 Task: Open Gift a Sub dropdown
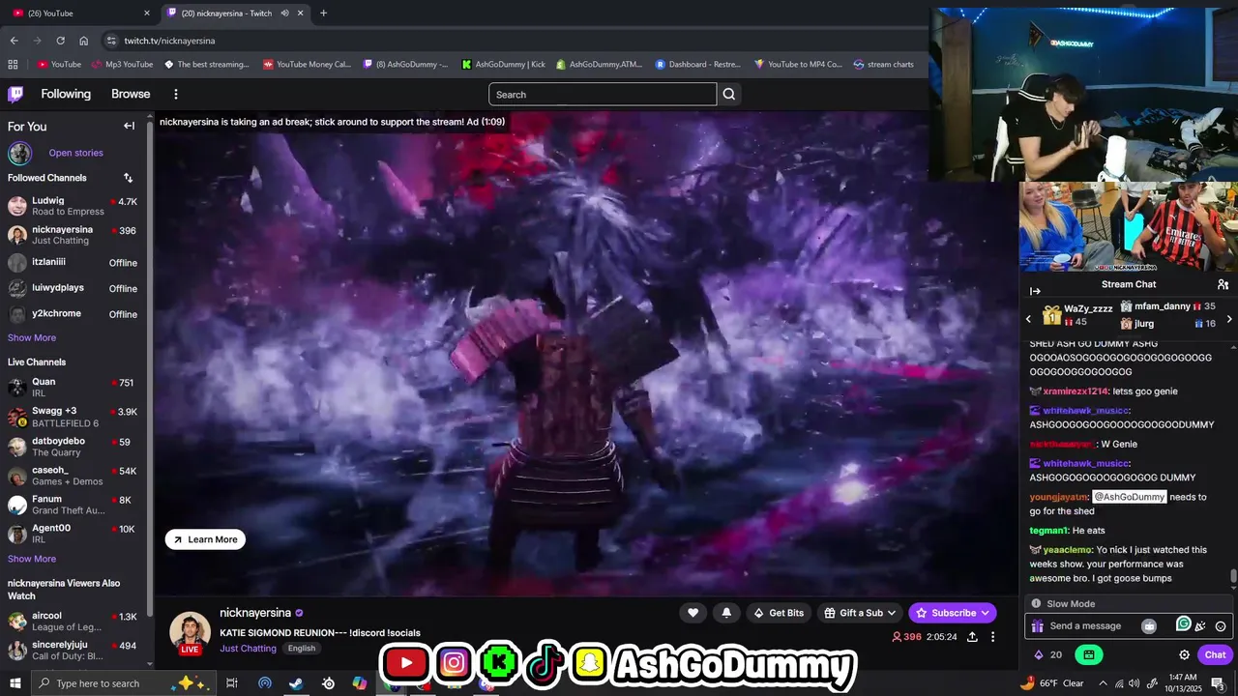pos(861,613)
